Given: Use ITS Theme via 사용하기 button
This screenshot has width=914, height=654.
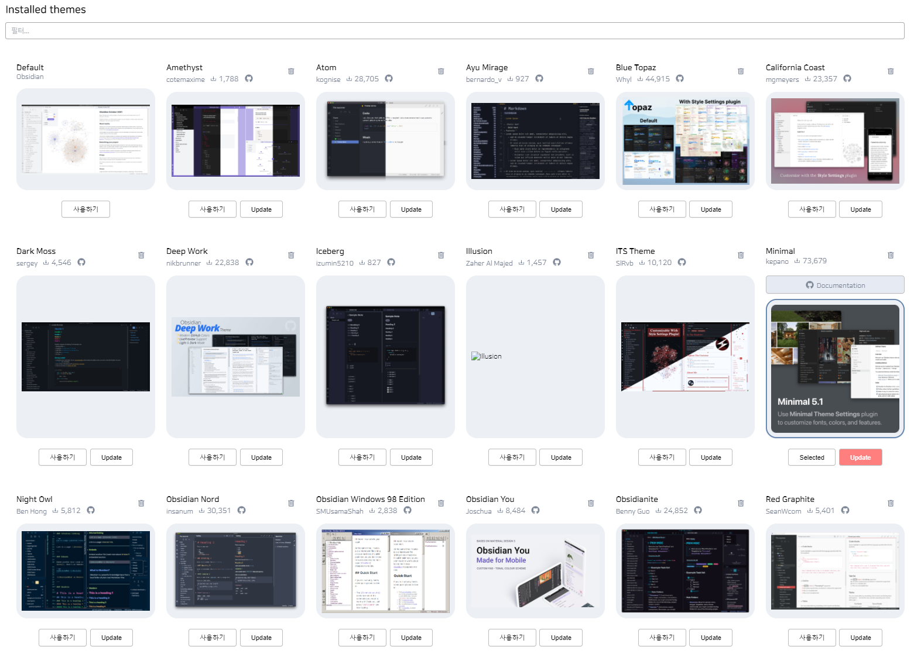Looking at the screenshot, I should coord(662,457).
